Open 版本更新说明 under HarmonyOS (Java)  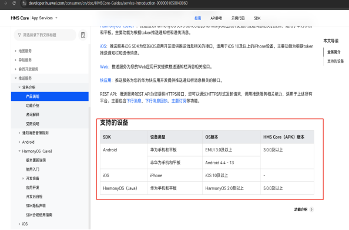(36, 160)
